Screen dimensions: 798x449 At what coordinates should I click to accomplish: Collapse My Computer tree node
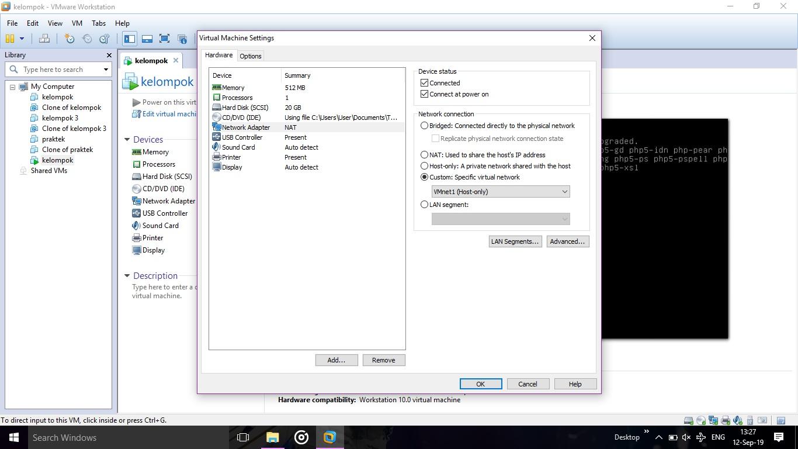click(12, 87)
